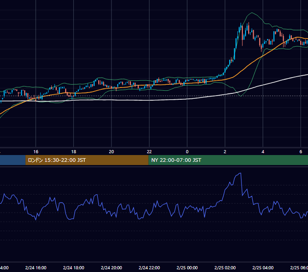Click the 2/25 04:00 date label
The height and width of the screenshot is (272, 308).
click(263, 267)
